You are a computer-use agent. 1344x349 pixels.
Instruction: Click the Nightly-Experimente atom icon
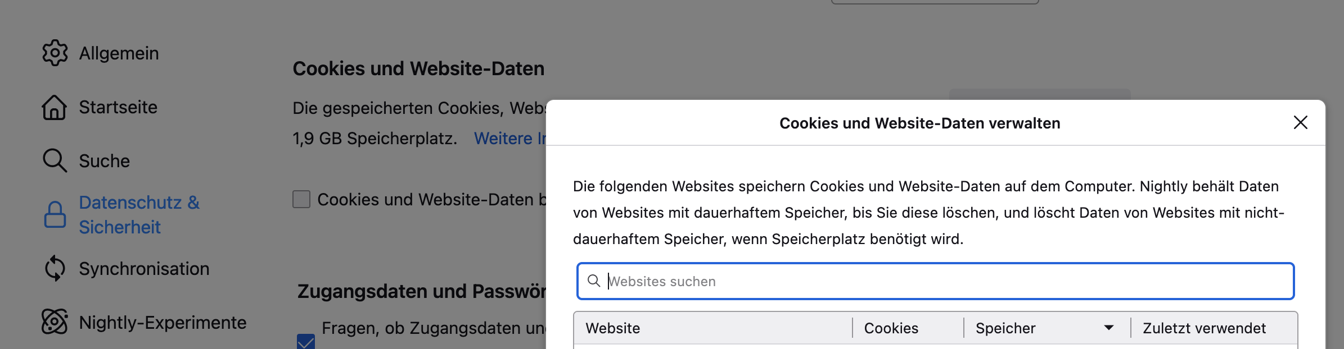[55, 322]
